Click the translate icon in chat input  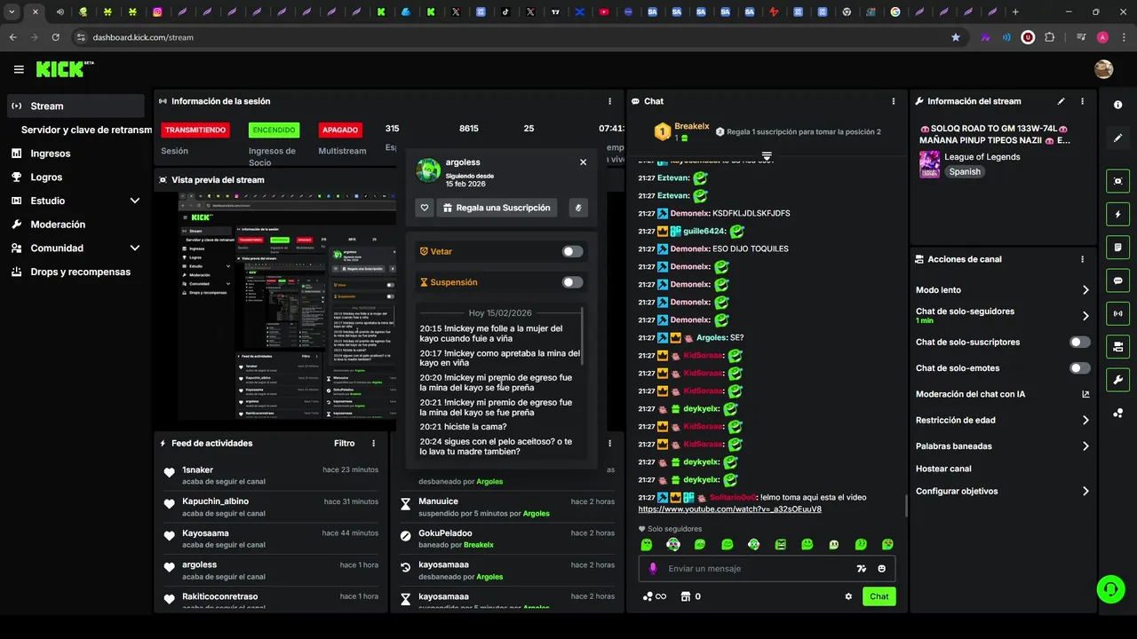[861, 569]
